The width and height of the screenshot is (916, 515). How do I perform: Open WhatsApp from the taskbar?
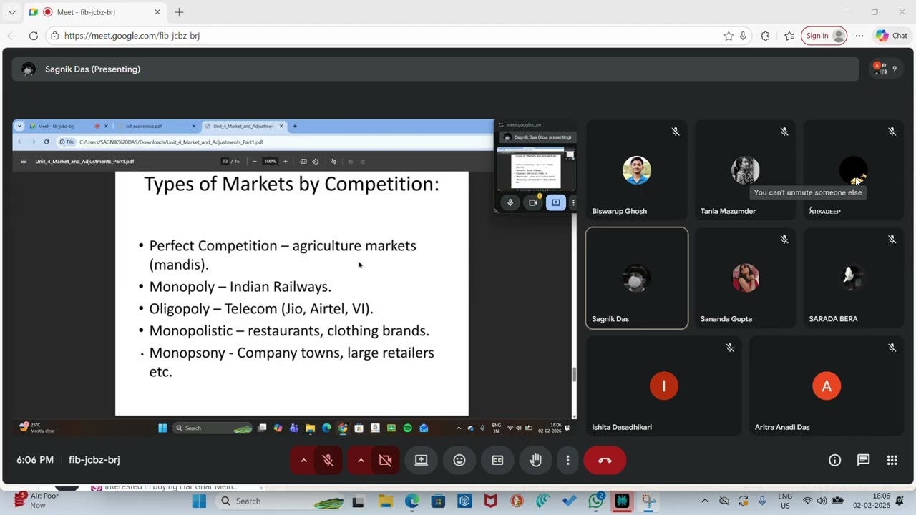point(595,501)
